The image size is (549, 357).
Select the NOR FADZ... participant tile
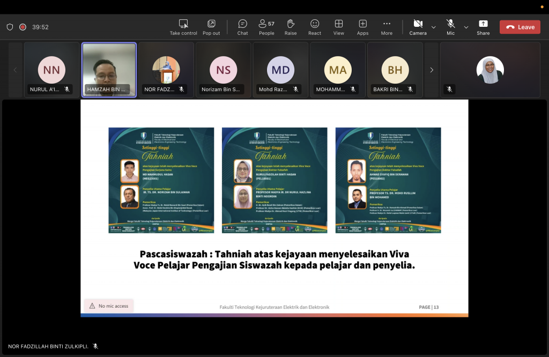click(x=166, y=70)
